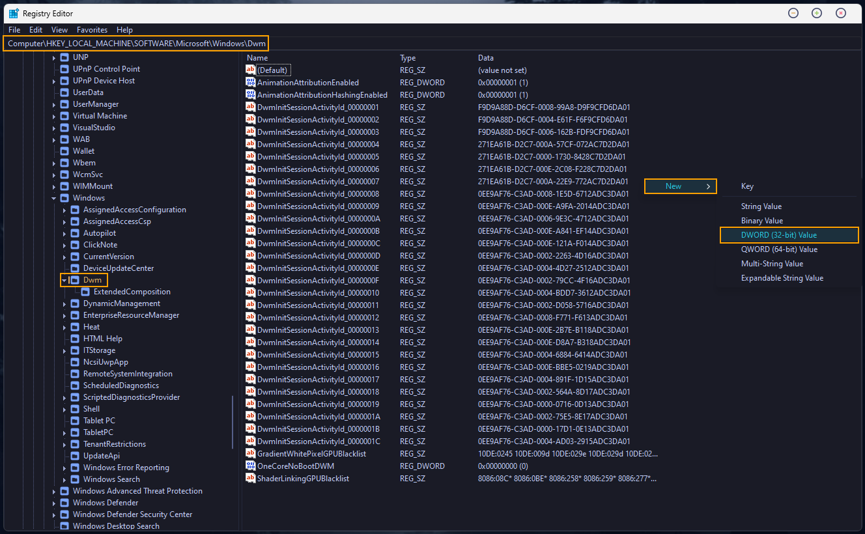The width and height of the screenshot is (865, 534).
Task: Open the View menu
Action: (59, 30)
